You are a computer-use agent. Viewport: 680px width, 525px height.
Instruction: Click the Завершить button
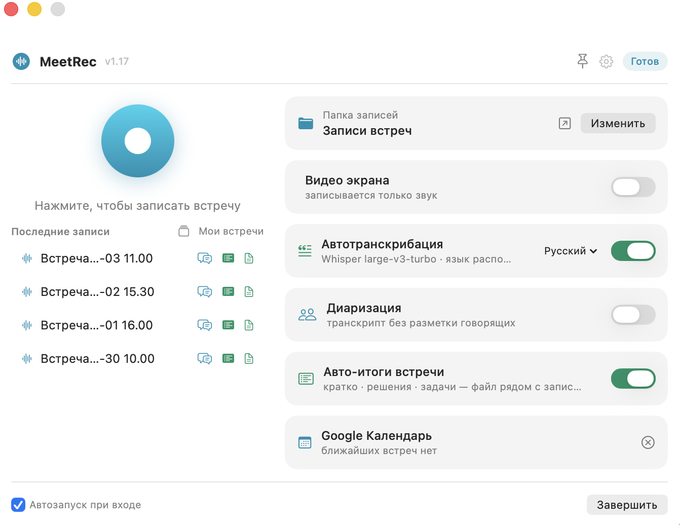click(627, 505)
